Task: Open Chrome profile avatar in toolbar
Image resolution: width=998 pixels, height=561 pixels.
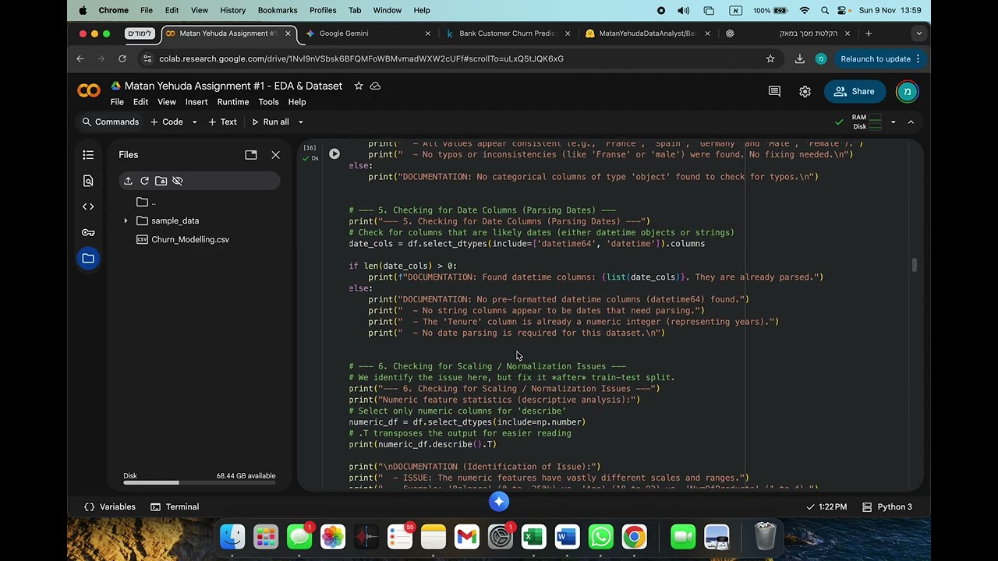Action: pyautogui.click(x=821, y=58)
